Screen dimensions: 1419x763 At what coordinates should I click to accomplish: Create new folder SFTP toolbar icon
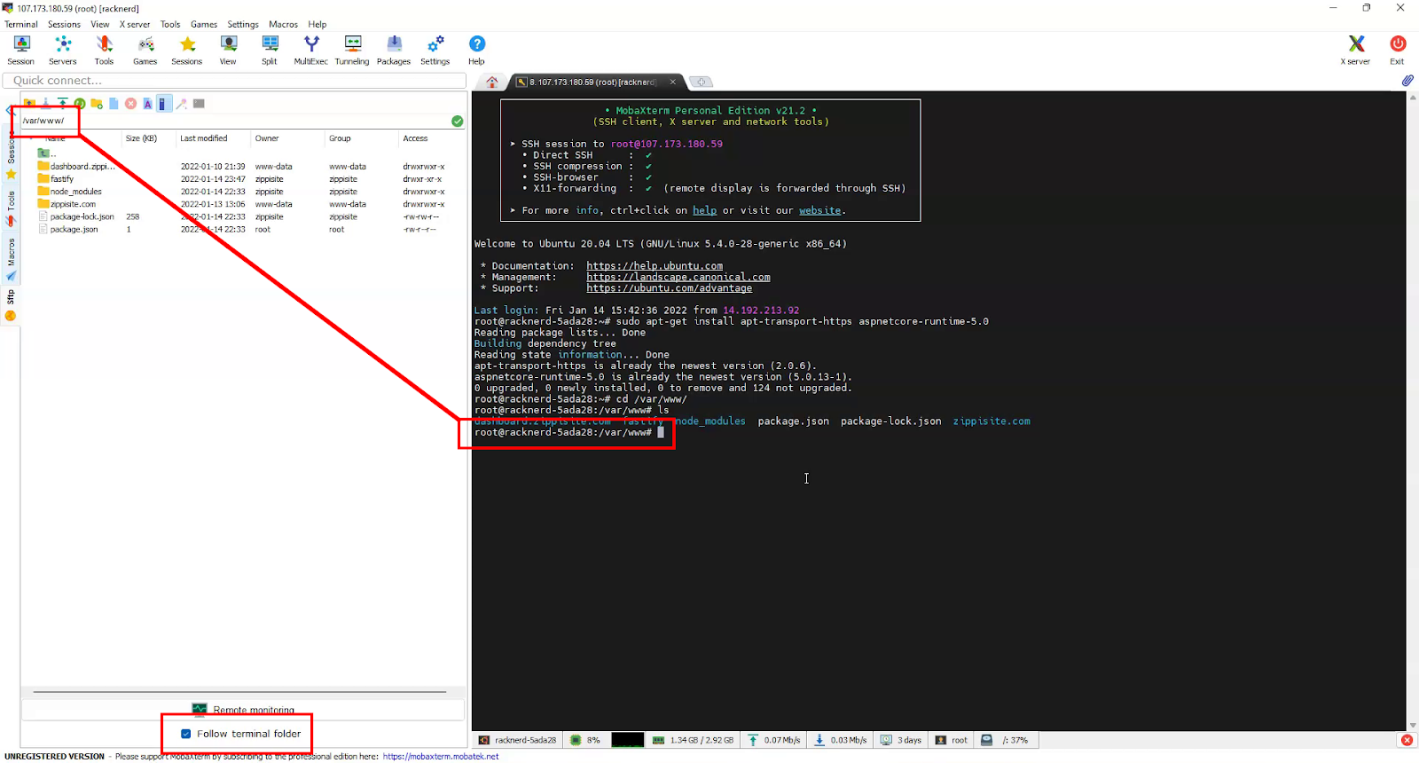pyautogui.click(x=97, y=104)
